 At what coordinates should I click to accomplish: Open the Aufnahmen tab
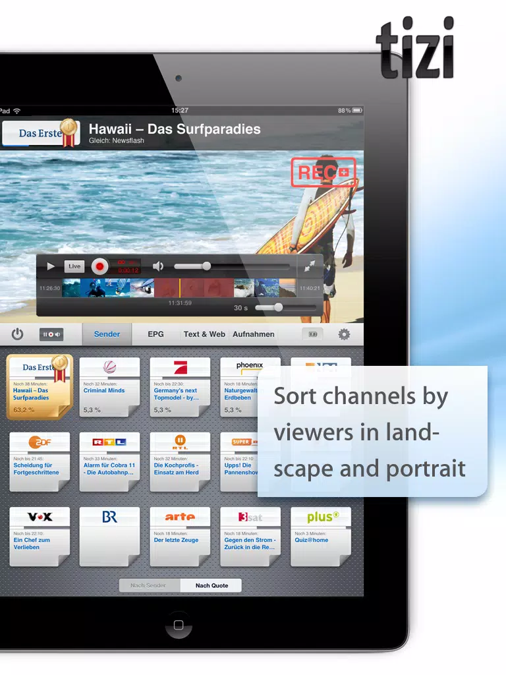click(x=254, y=334)
